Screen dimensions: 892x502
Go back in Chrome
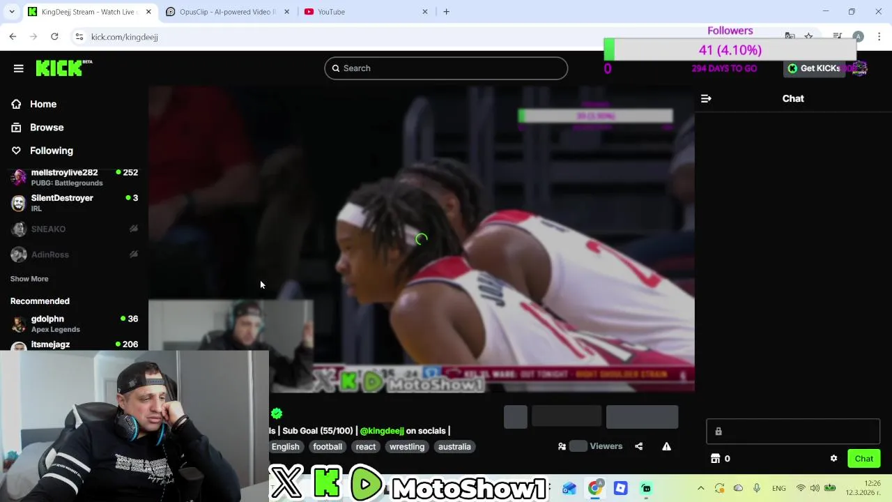coord(13,37)
